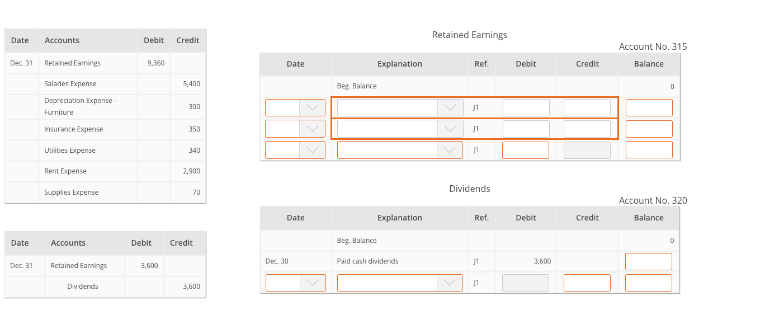Click 'Account No. 315' label
This screenshot has width=779, height=310.
(x=653, y=46)
